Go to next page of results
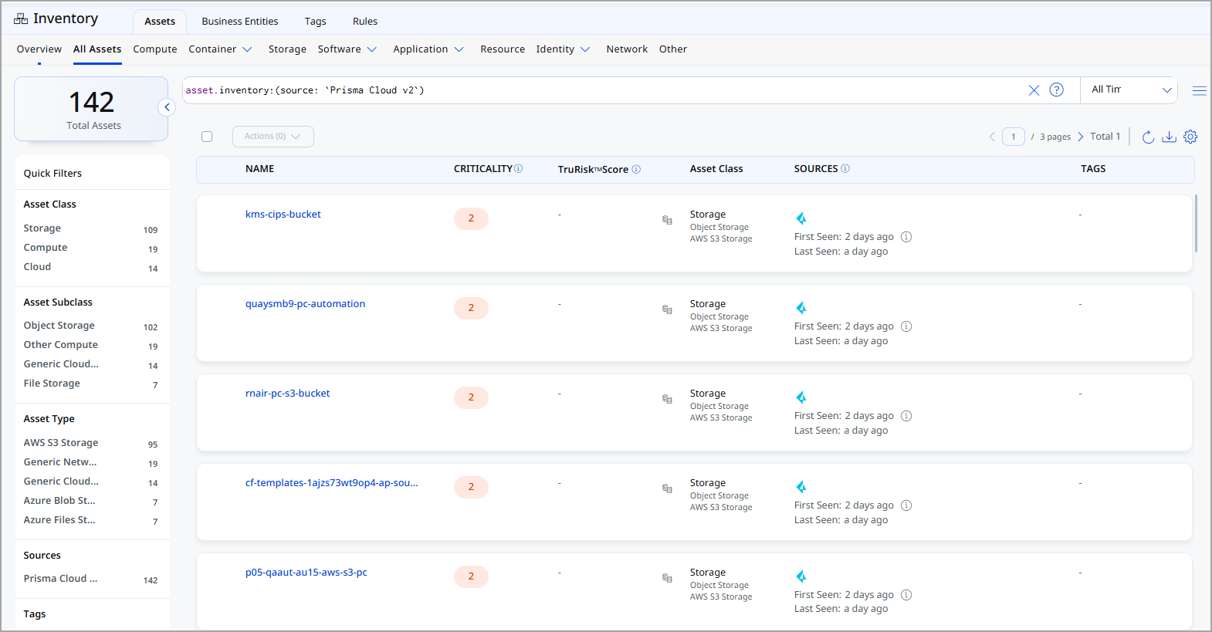This screenshot has height=632, width=1212. click(x=1080, y=137)
